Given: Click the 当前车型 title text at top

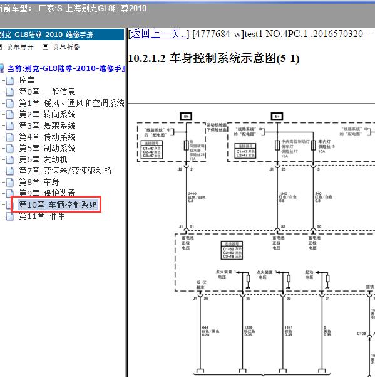Looking at the screenshot, I should [x=73, y=8].
